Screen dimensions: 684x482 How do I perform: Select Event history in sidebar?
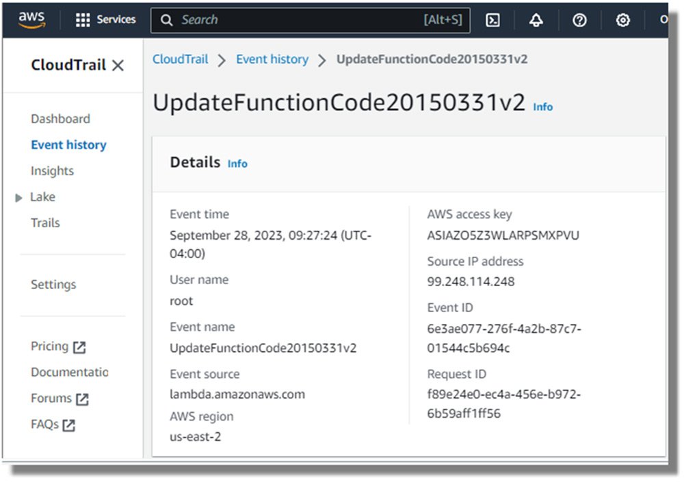click(x=68, y=145)
